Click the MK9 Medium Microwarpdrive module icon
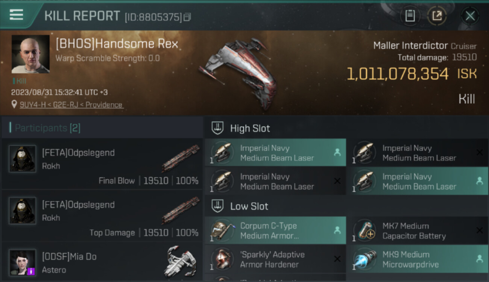Image resolution: width=489 pixels, height=282 pixels. point(365,259)
